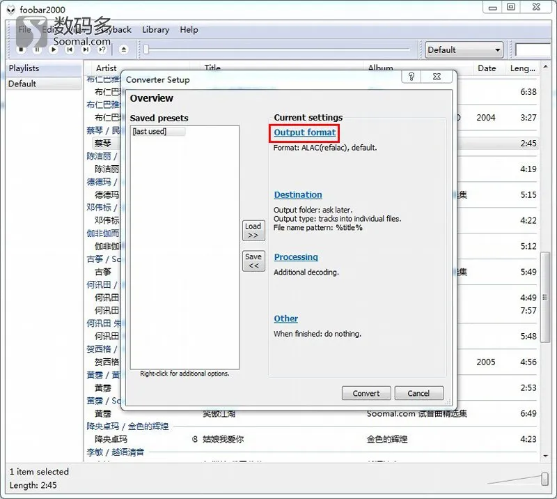Click the status text '1 item selected'

(39, 472)
